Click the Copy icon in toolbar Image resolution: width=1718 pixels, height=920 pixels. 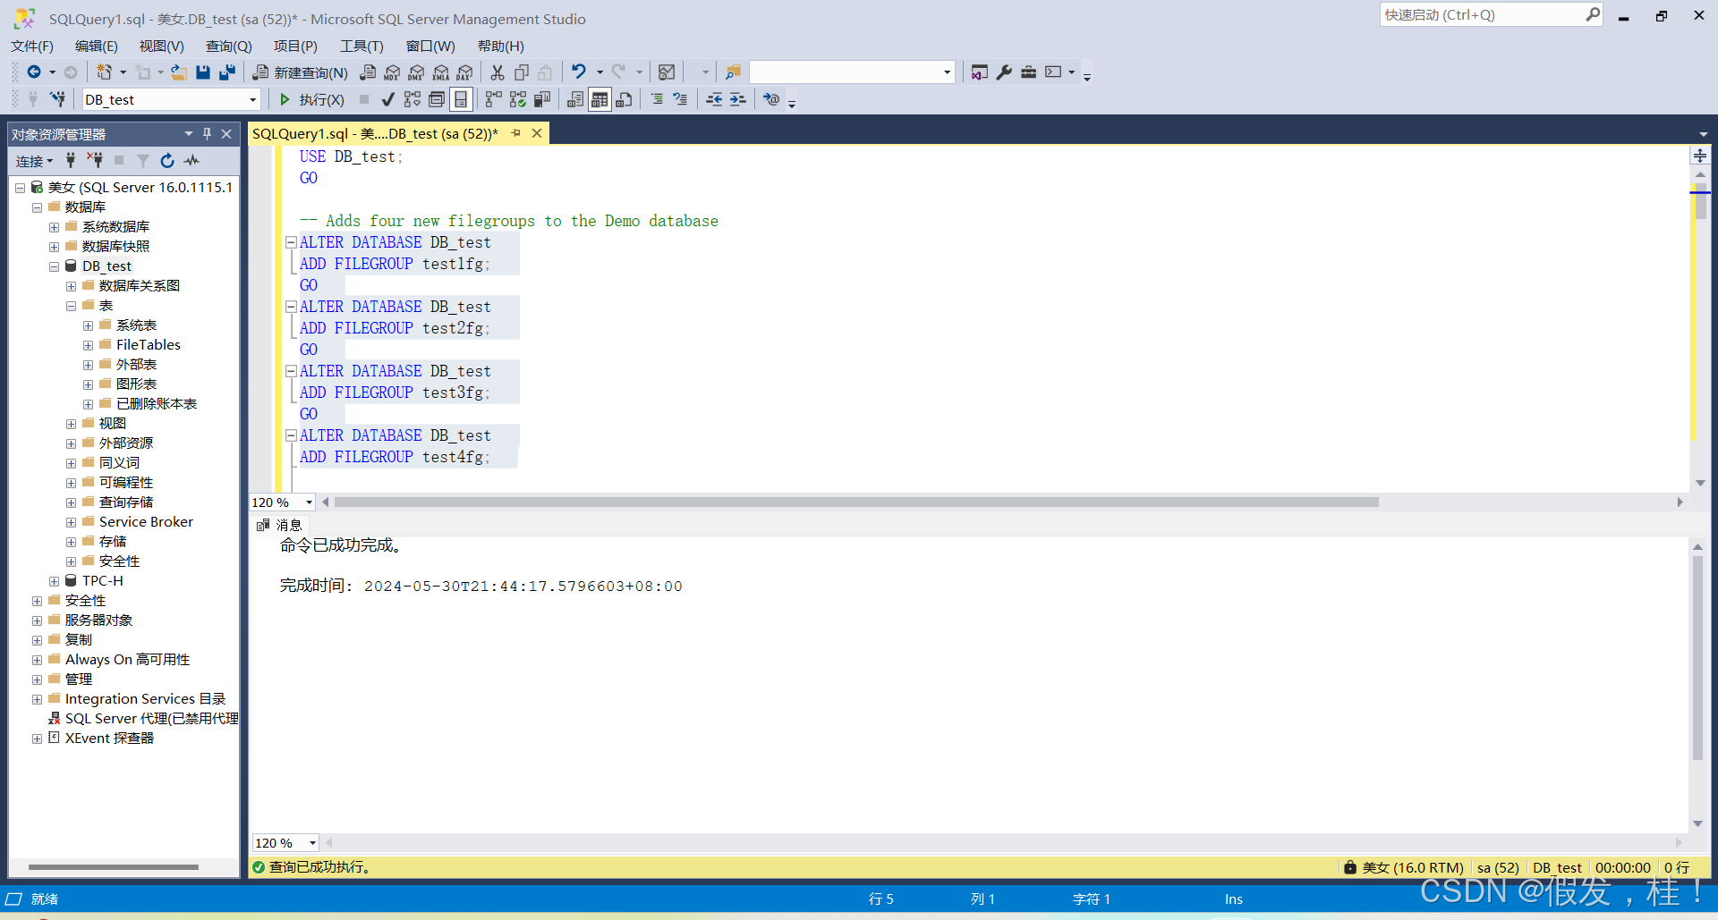522,72
